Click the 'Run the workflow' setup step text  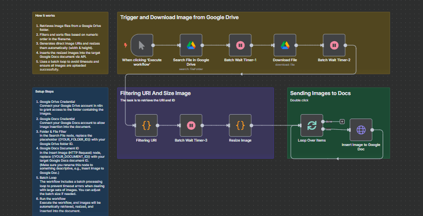53,198
